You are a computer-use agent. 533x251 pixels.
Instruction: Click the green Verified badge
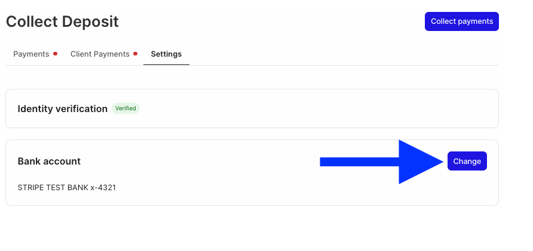125,109
